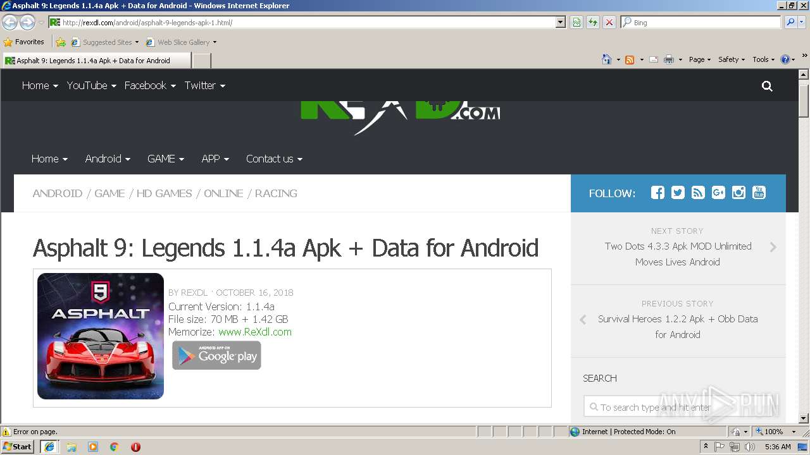Click the Stop loading red X icon
The height and width of the screenshot is (455, 810).
(x=609, y=22)
